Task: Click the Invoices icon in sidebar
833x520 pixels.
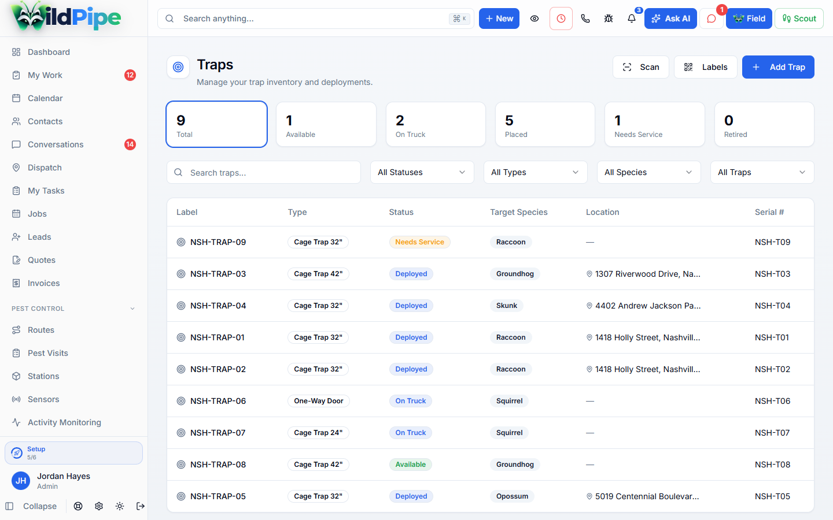Action: click(16, 283)
